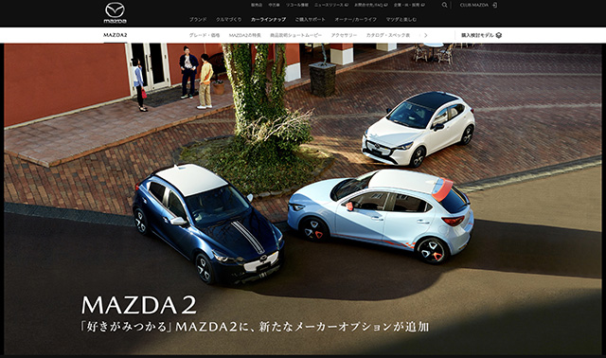Open the クルマづくり menu
Viewport: 606px width, 358px height.
click(x=229, y=19)
